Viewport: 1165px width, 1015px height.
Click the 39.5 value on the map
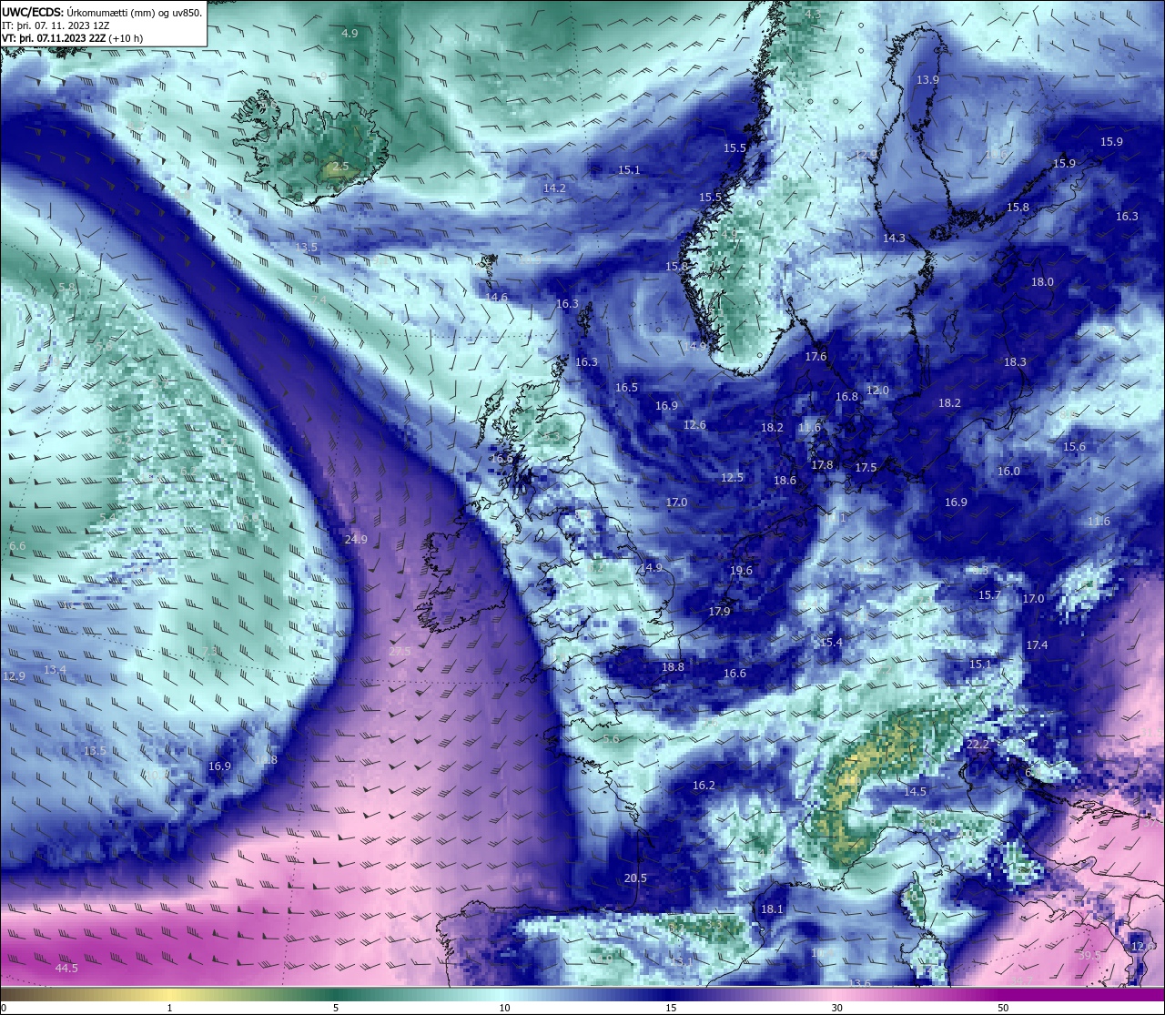1089,956
